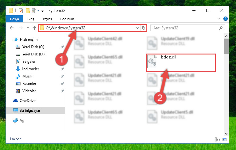The width and height of the screenshot is (236, 150).
Task: Switch to details view layout icon
Action: (x=218, y=139)
